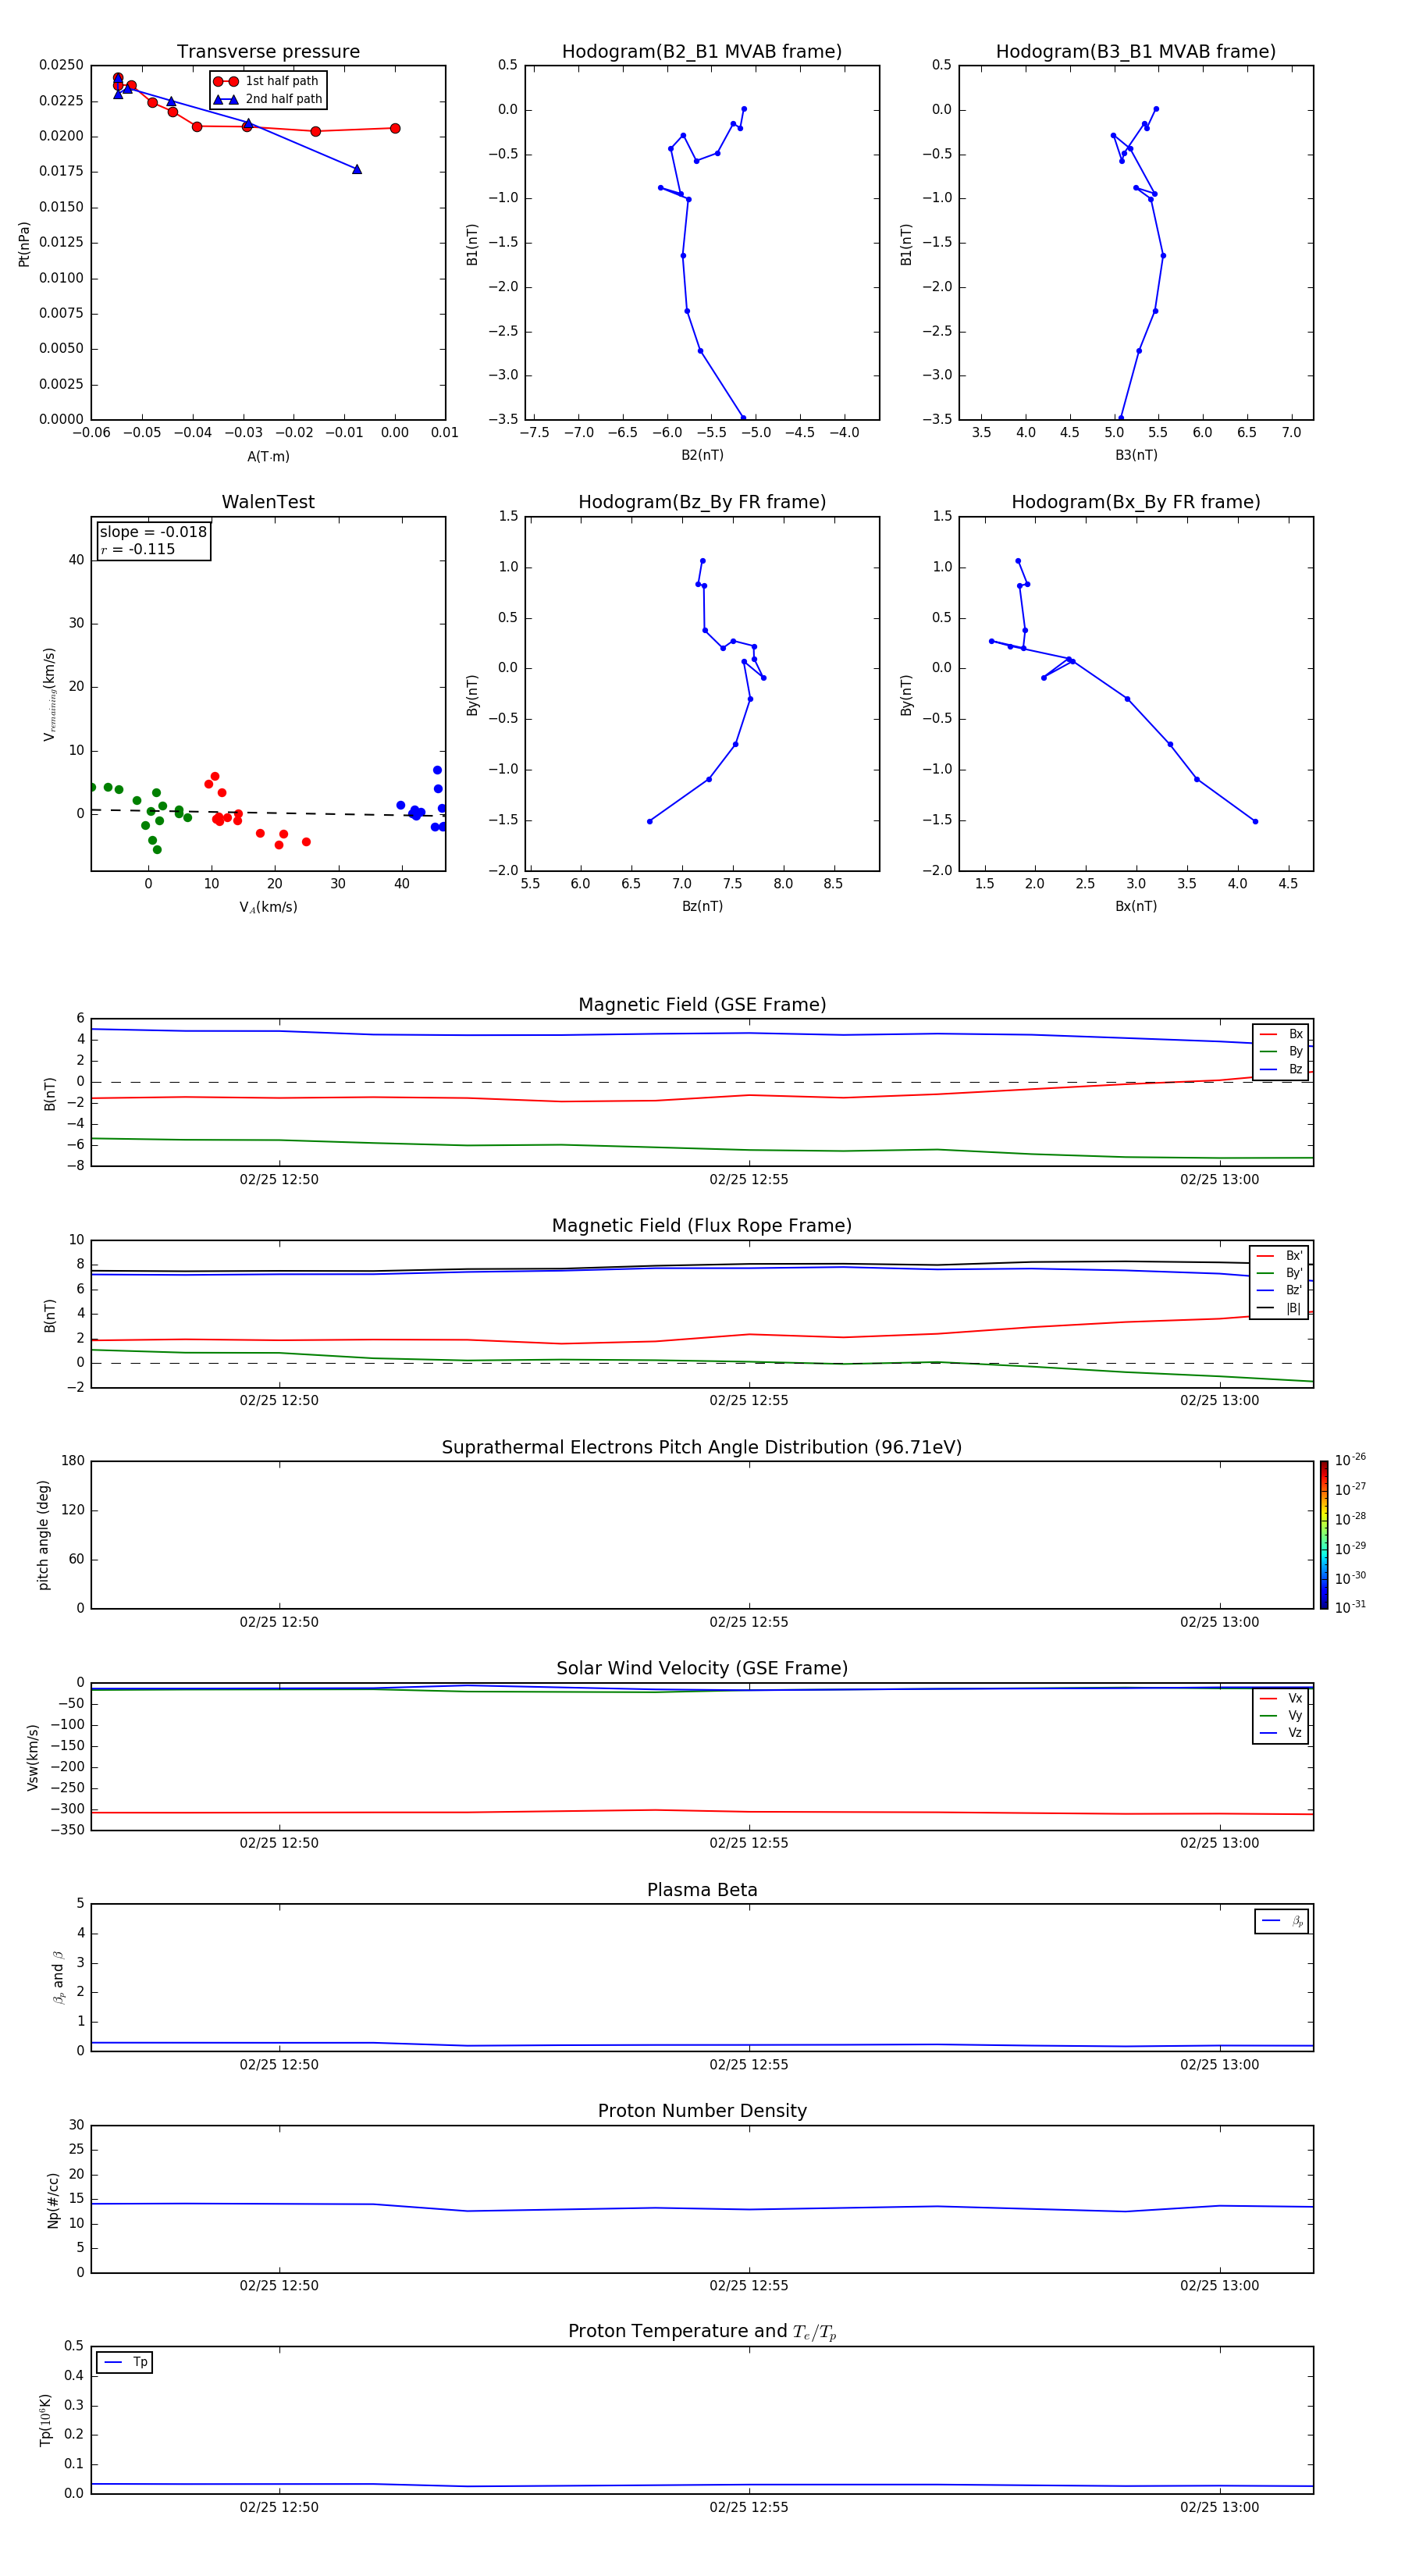The height and width of the screenshot is (2576, 1405).
Task: Click "02/25 13:00" tick under flux rope frame plot
Action: (1219, 1401)
